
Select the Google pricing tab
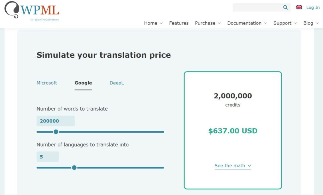(x=83, y=83)
